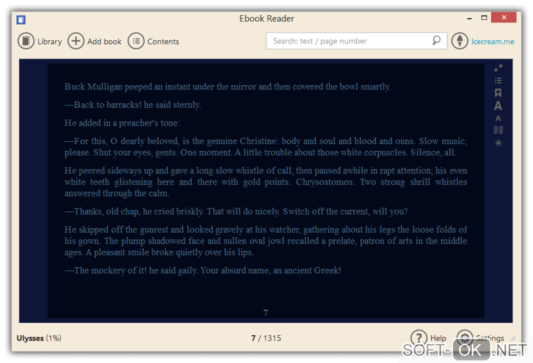
Task: Click the line 'Back to barracks! he said sternly.'
Action: point(133,105)
